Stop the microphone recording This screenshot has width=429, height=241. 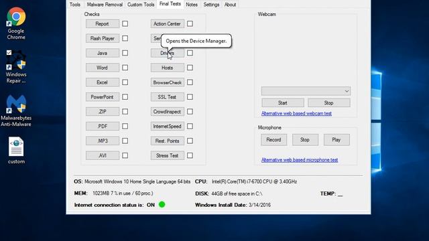(x=305, y=140)
